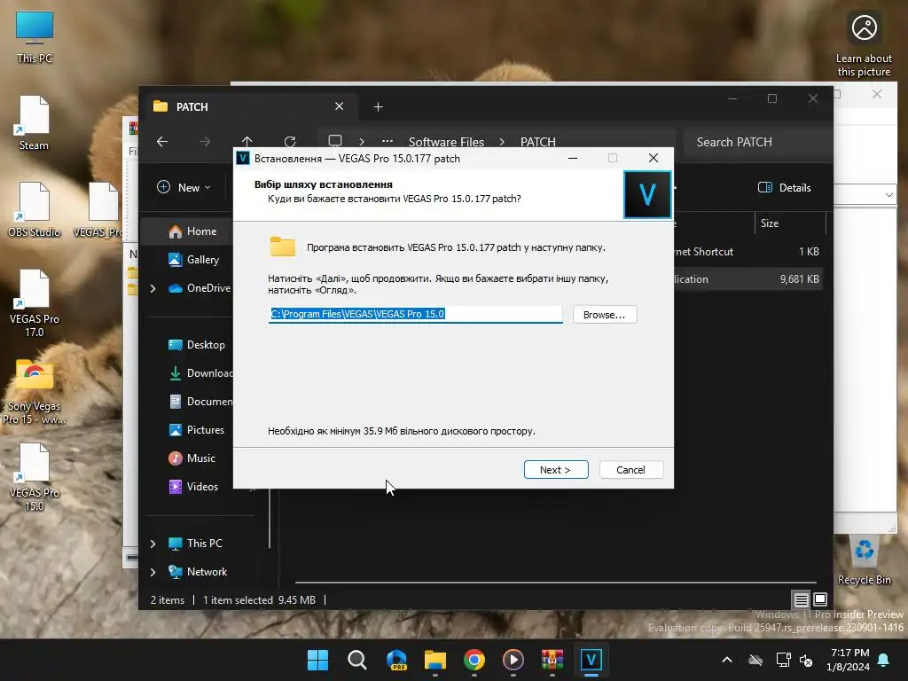This screenshot has width=908, height=681.
Task: Click the 1 KB Internet Shortcut row
Action: point(748,251)
